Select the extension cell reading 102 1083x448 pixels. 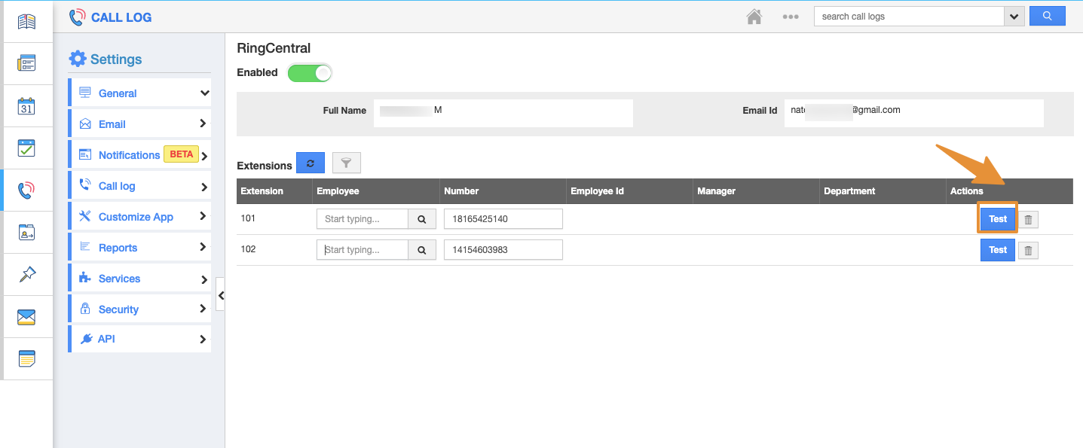coord(248,248)
